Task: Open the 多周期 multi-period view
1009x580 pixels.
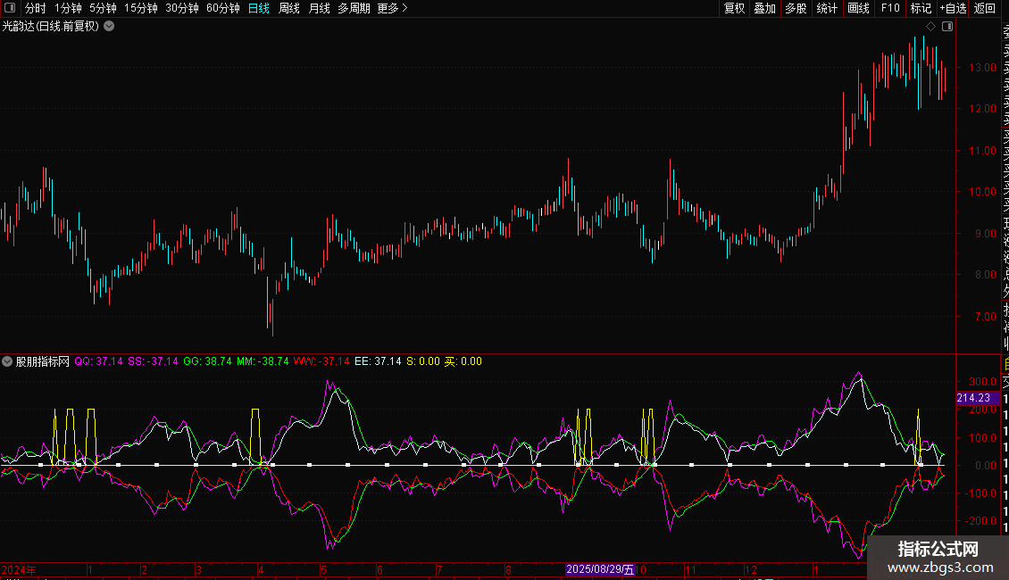Action: coord(354,8)
